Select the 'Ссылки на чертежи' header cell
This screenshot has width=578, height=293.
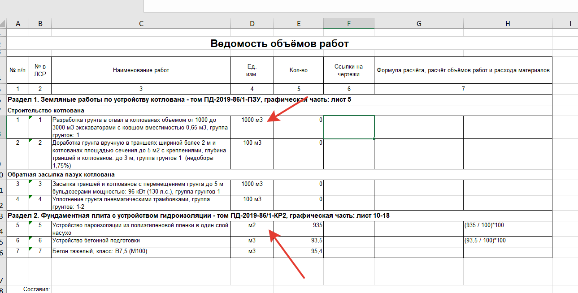pyautogui.click(x=349, y=70)
